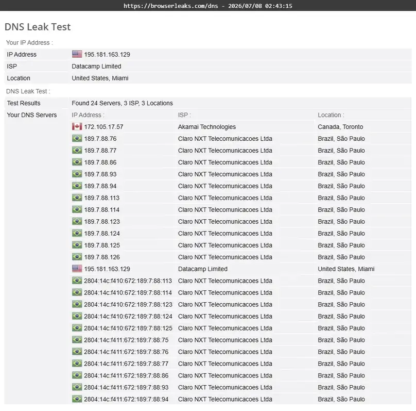The height and width of the screenshot is (411, 416).
Task: Click the flag next to 2804:14c:f411:672:189:7:88:77
Action: [77, 364]
